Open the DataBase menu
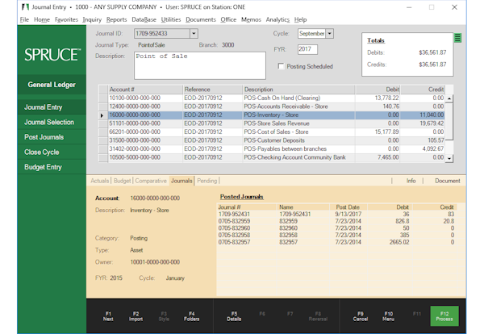 point(144,19)
